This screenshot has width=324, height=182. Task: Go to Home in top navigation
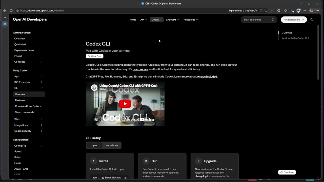[x=133, y=20]
